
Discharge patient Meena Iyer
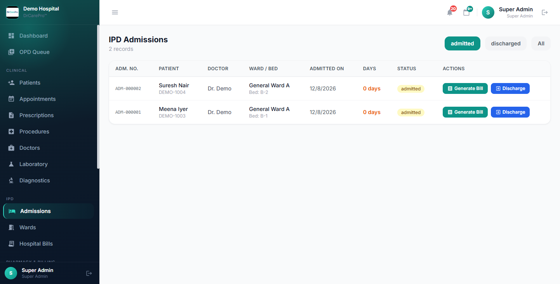pos(510,112)
